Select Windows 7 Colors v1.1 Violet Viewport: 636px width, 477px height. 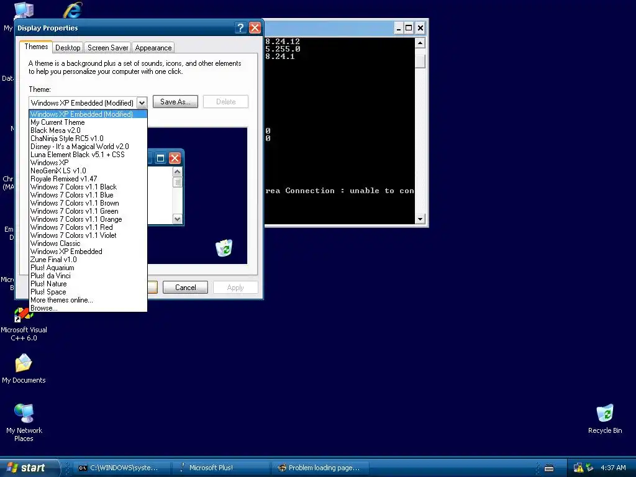(88, 235)
